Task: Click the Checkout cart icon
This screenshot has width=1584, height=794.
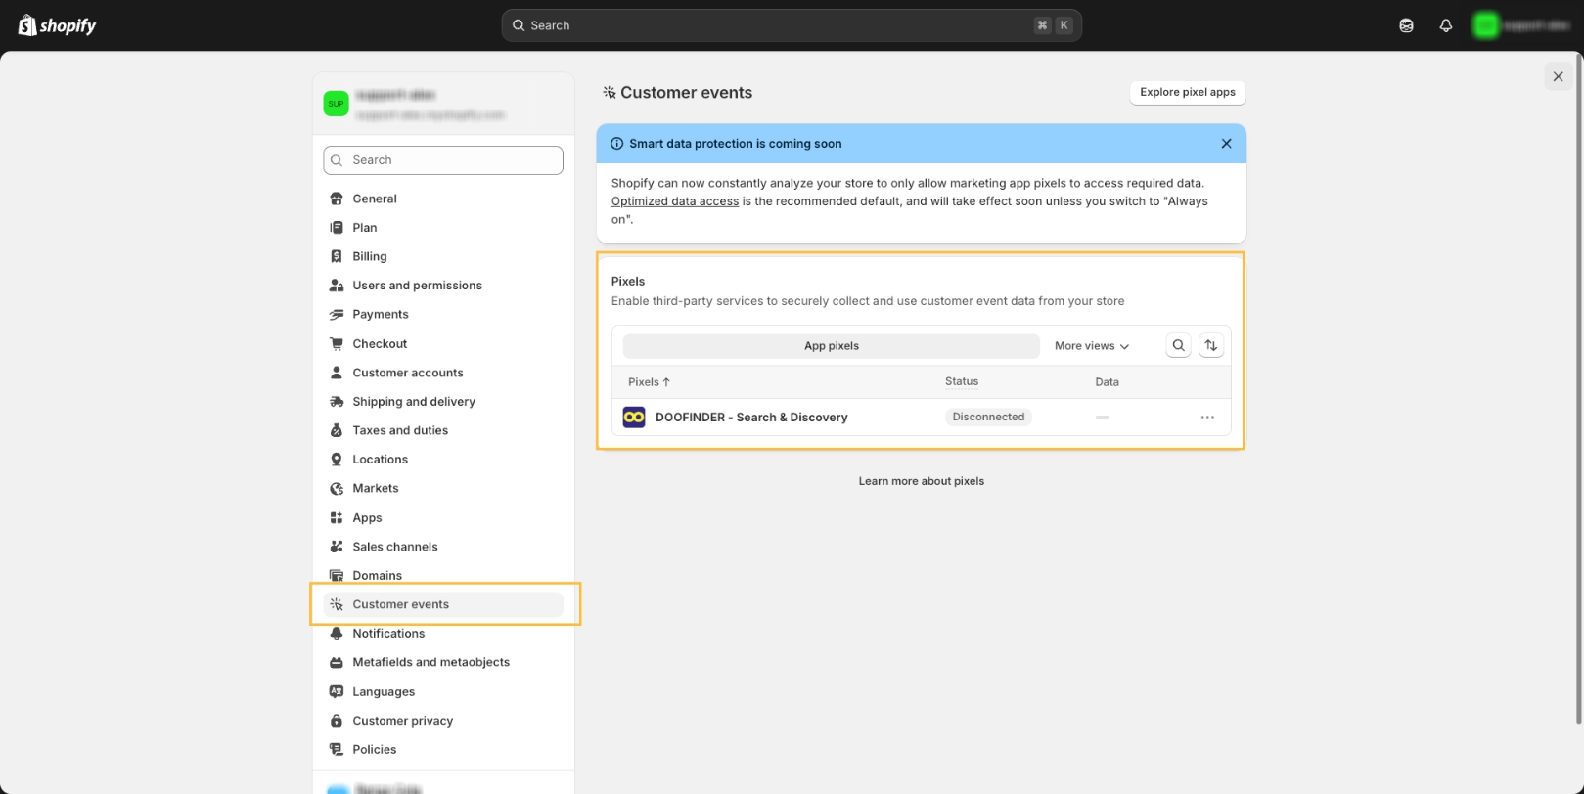Action: [337, 343]
